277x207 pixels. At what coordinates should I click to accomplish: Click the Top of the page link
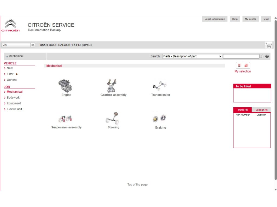137,185
